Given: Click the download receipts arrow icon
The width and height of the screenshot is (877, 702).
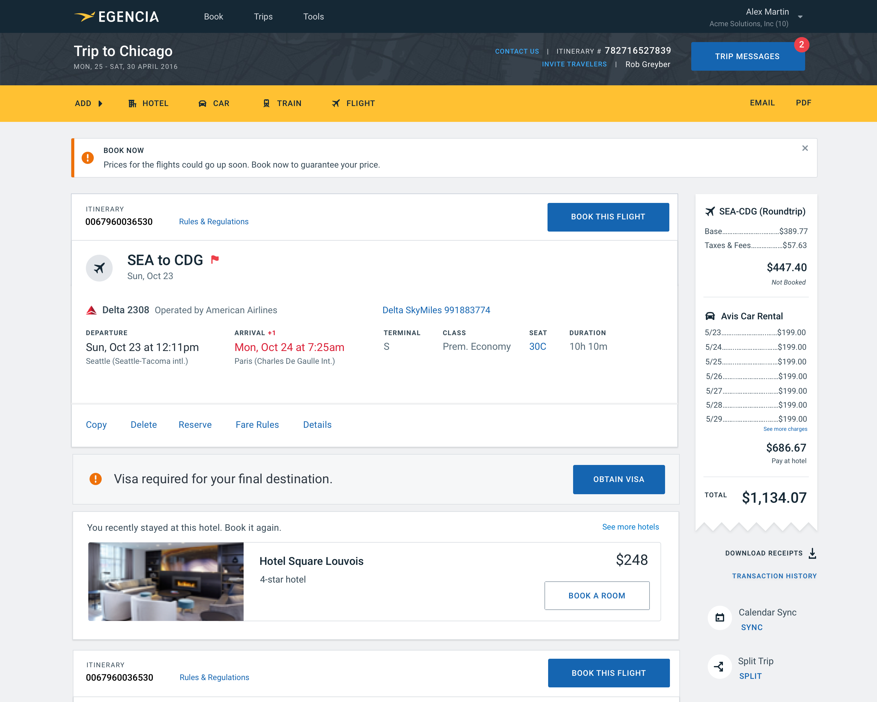Looking at the screenshot, I should coord(812,553).
